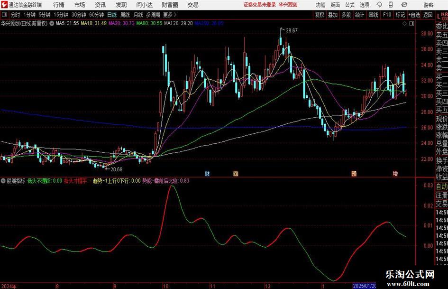Click the 标记 mark button
Viewport: 448px width, 289px height.
point(400,15)
